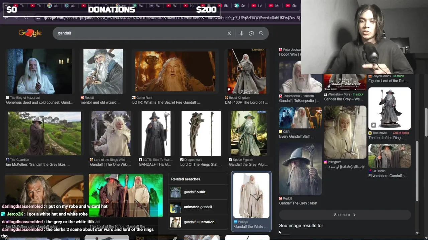Clear the gandalf search query with X

(229, 33)
